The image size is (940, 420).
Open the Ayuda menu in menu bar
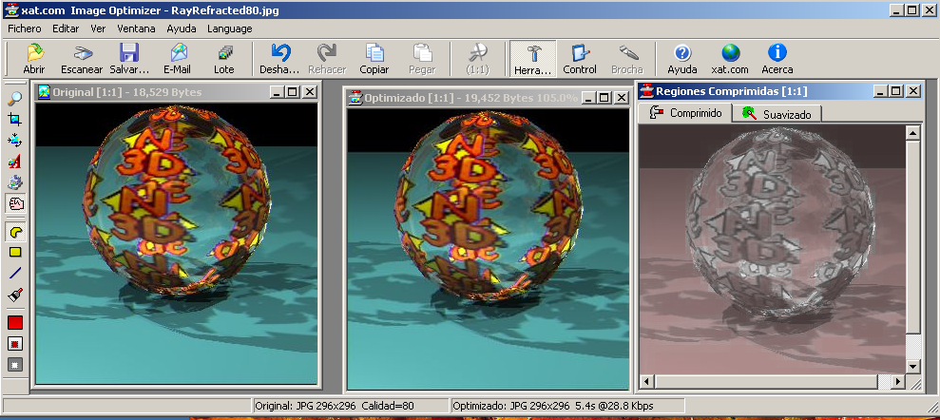pos(182,29)
